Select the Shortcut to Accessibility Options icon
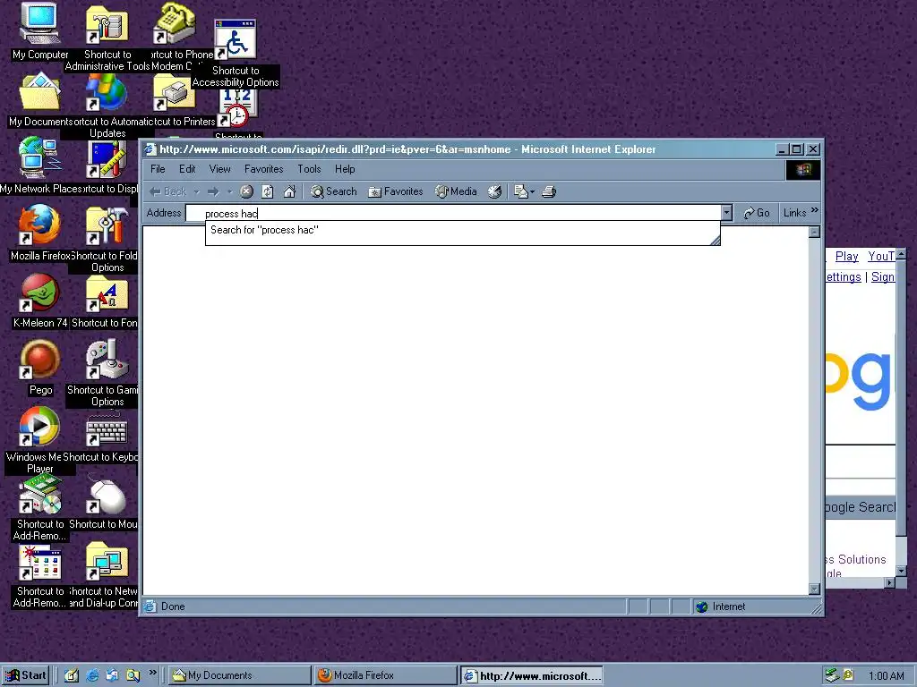Viewport: 917px width, 687px height. click(236, 54)
